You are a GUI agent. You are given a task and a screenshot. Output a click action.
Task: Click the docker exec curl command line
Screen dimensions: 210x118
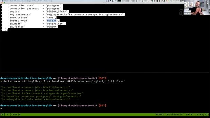(64, 81)
